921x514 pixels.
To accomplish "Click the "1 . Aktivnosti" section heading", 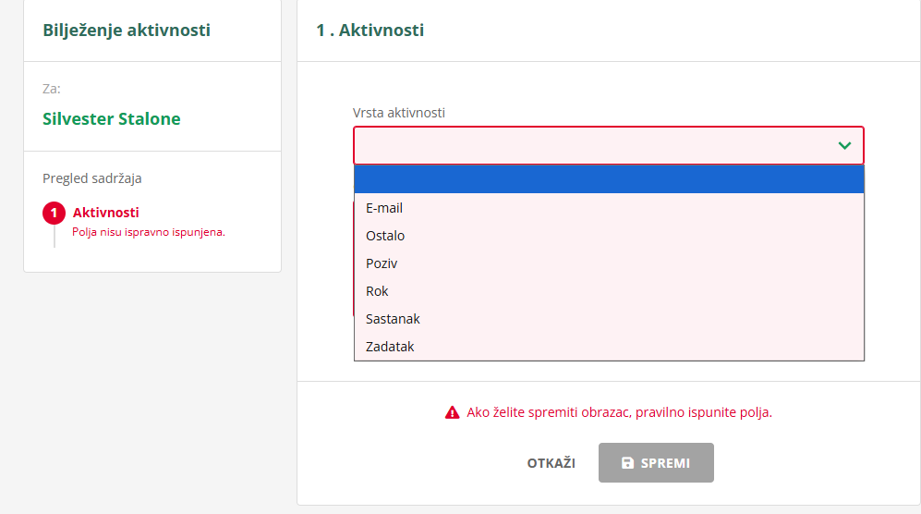I will tap(370, 31).
